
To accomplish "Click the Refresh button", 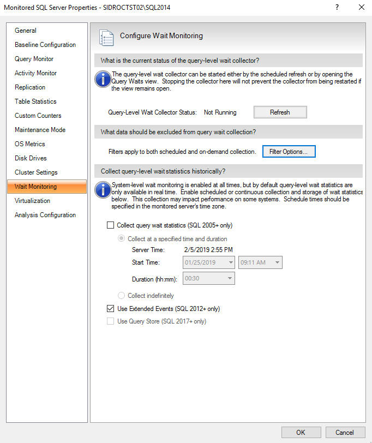I will click(x=280, y=112).
